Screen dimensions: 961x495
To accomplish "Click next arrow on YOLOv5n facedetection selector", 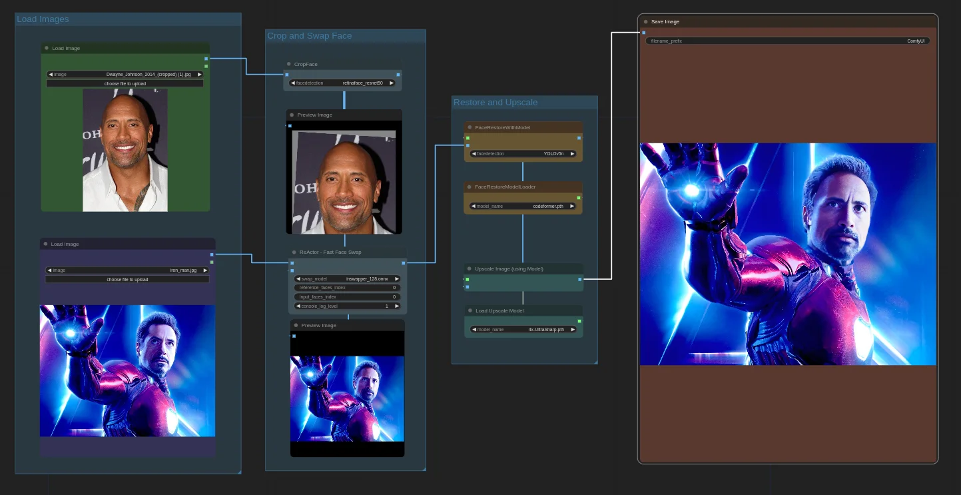I will 572,153.
